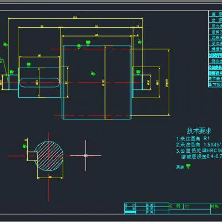Select the width dimension below the hatched section
The width and height of the screenshot is (222, 222).
(x=51, y=178)
